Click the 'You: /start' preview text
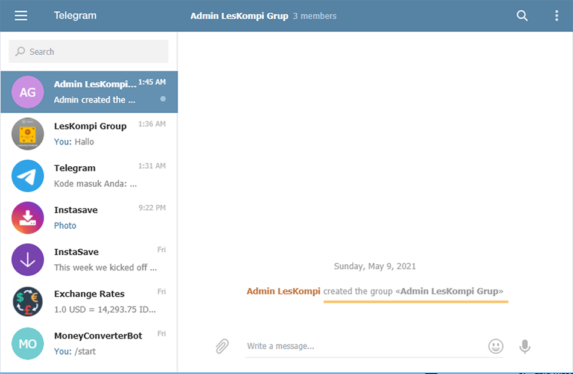Viewport: 573px width, 374px height. [75, 352]
